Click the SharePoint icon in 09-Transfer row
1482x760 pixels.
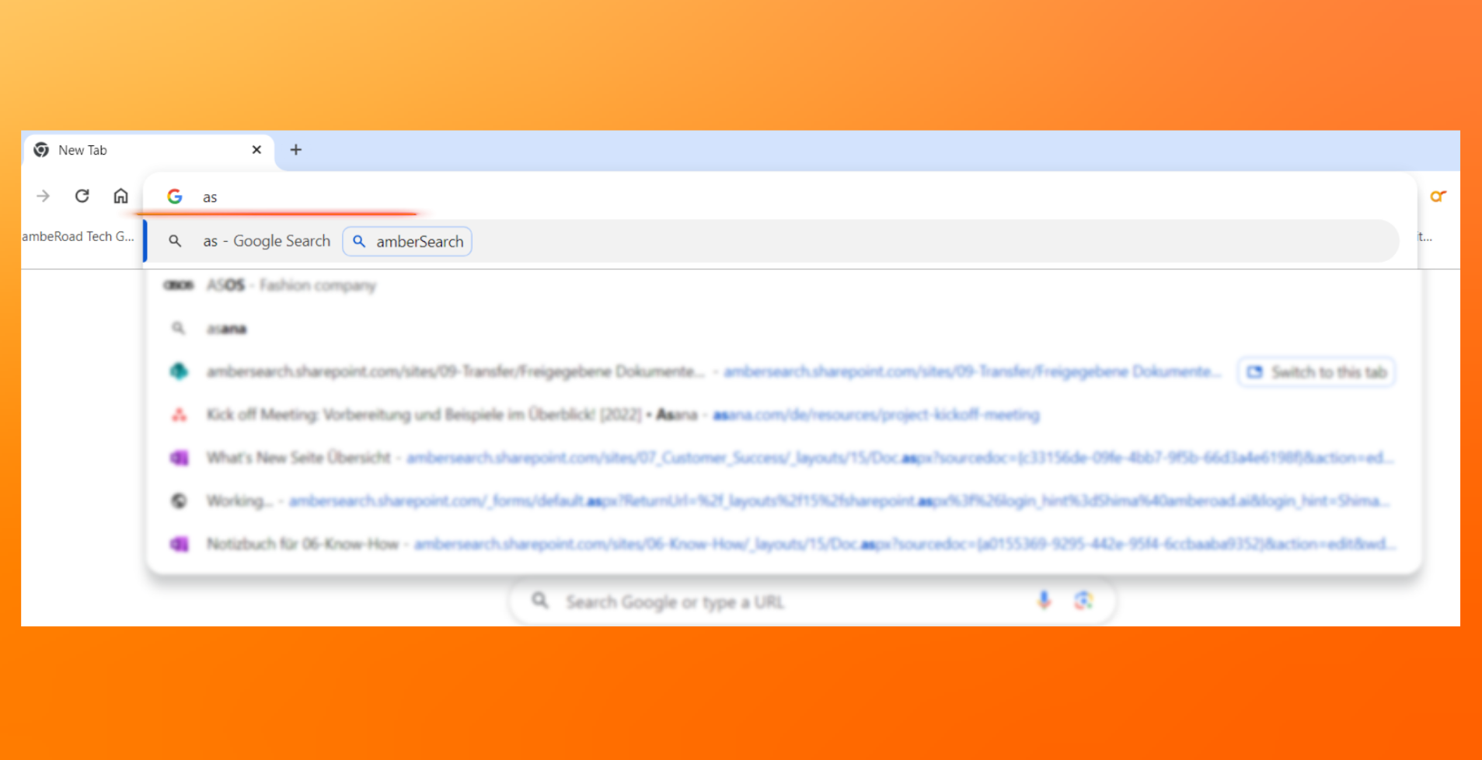tap(179, 371)
